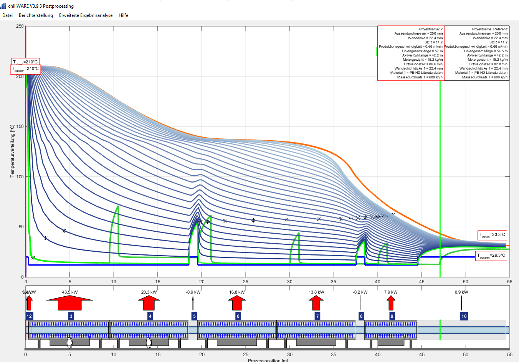
Task: Click the 43.5 kW red heat arrow
Action: coord(69,303)
